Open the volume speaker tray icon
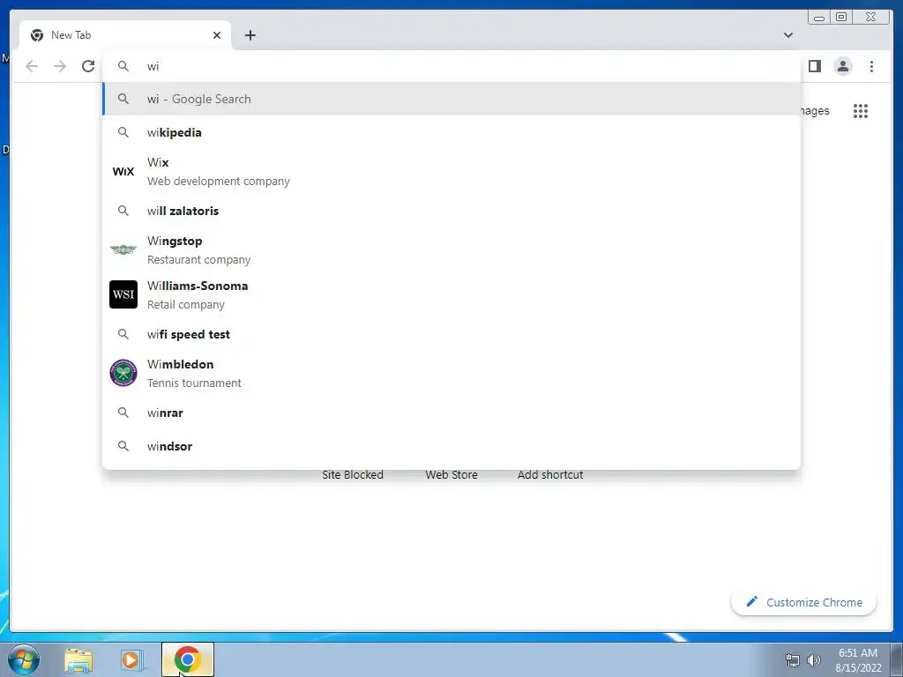 [814, 660]
